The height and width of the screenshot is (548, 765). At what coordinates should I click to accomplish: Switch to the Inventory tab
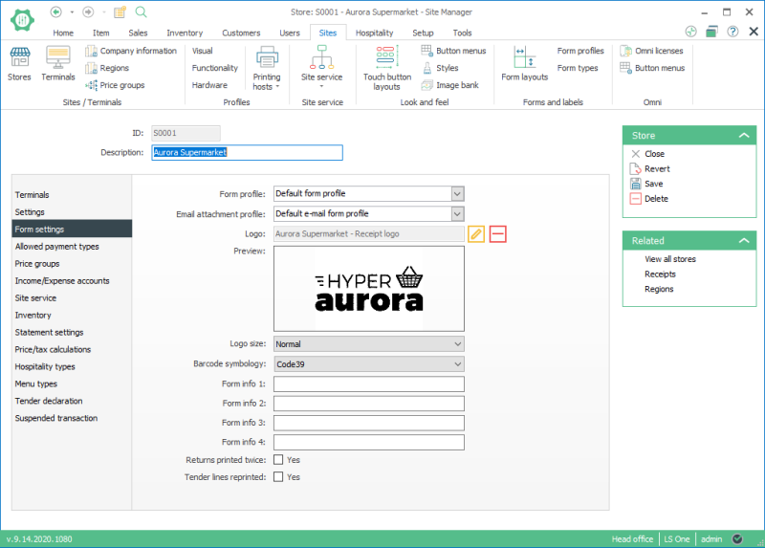pos(185,33)
